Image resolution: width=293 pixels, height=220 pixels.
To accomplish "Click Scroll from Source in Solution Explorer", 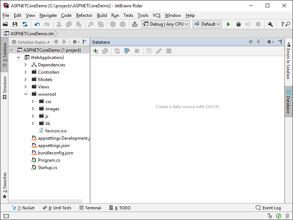I will (56, 42).
